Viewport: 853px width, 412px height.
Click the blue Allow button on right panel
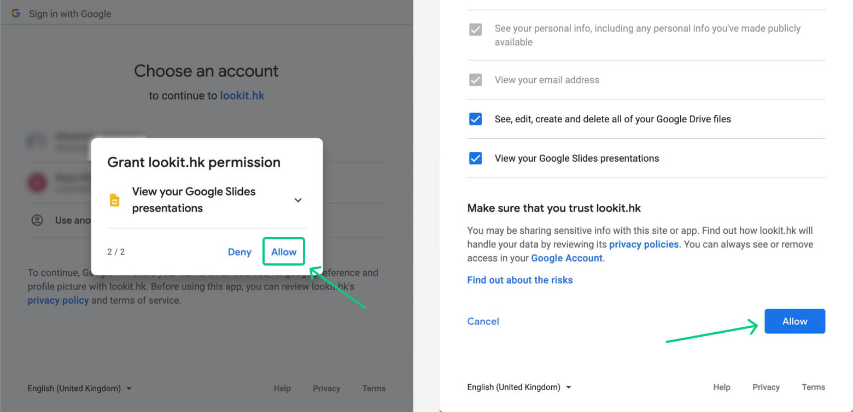pyautogui.click(x=794, y=321)
